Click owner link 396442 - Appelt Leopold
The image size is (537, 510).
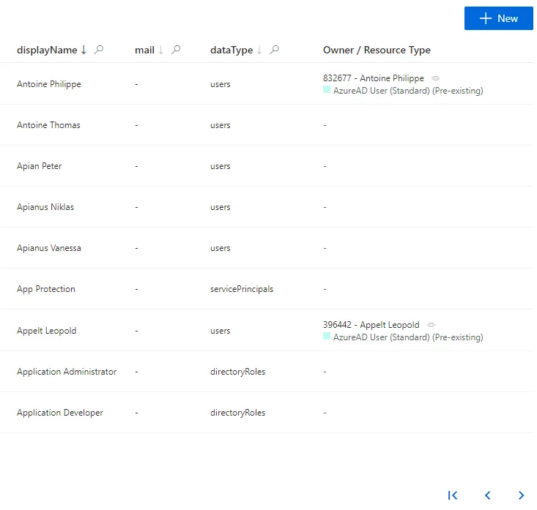point(371,325)
